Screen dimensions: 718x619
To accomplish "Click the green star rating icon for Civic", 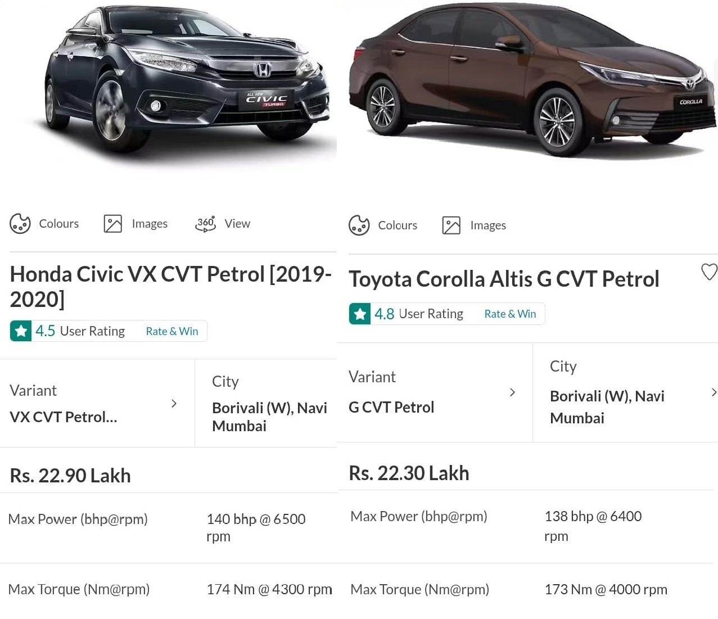I will [21, 331].
